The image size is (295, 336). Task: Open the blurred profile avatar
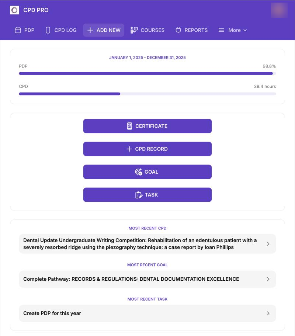coord(279,10)
